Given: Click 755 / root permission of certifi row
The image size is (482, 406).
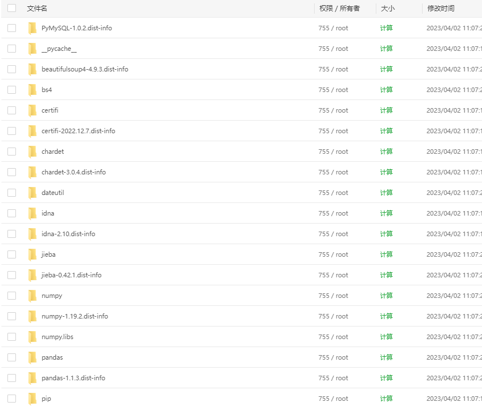Looking at the screenshot, I should coord(333,110).
